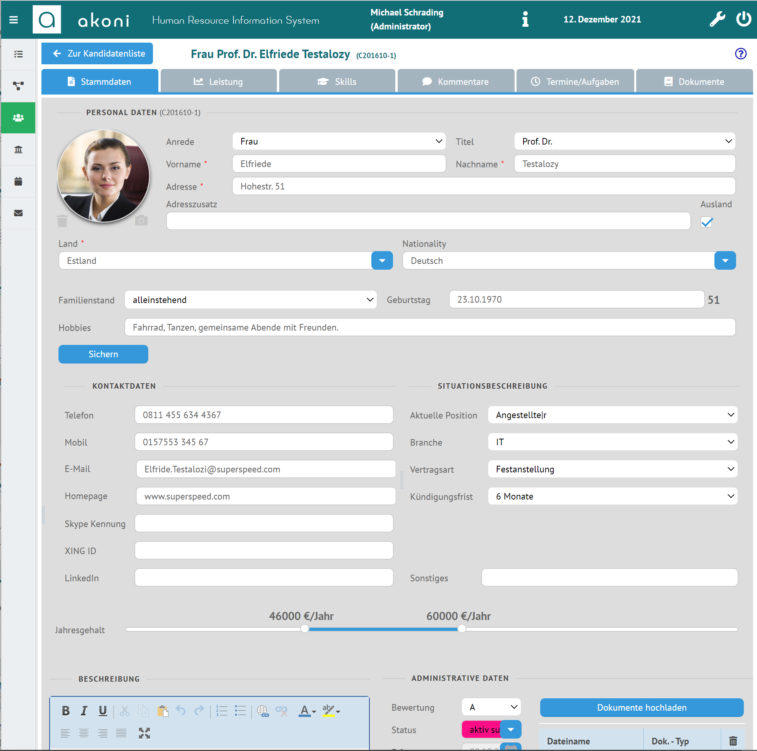Toggle the Ausland checkbox

(707, 221)
